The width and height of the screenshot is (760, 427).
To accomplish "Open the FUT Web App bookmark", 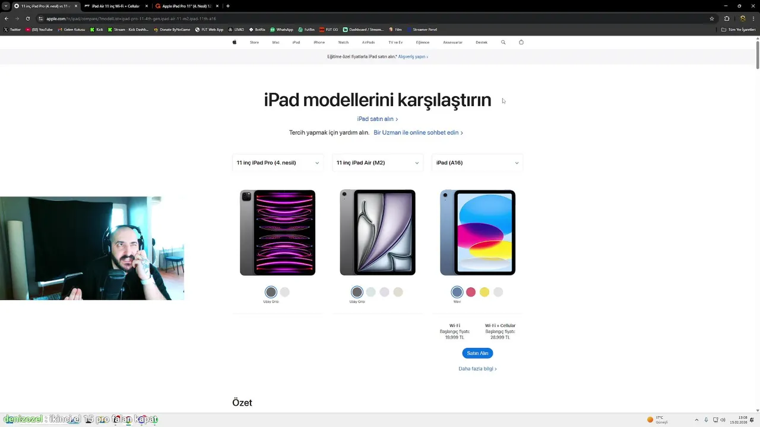I will [210, 29].
